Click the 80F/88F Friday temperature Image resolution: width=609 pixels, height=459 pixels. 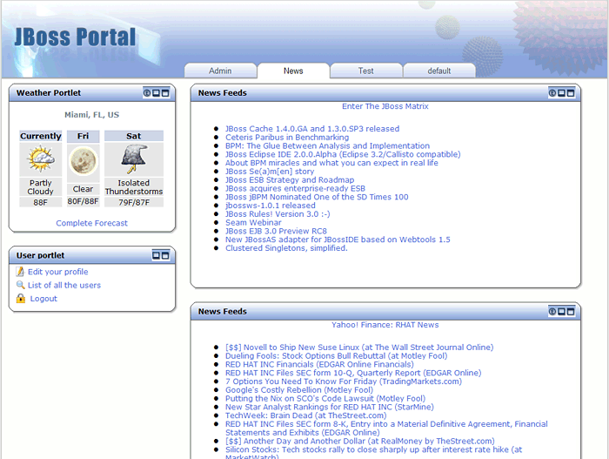coord(84,201)
